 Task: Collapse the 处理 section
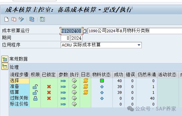pyautogui.click(x=5, y=66)
